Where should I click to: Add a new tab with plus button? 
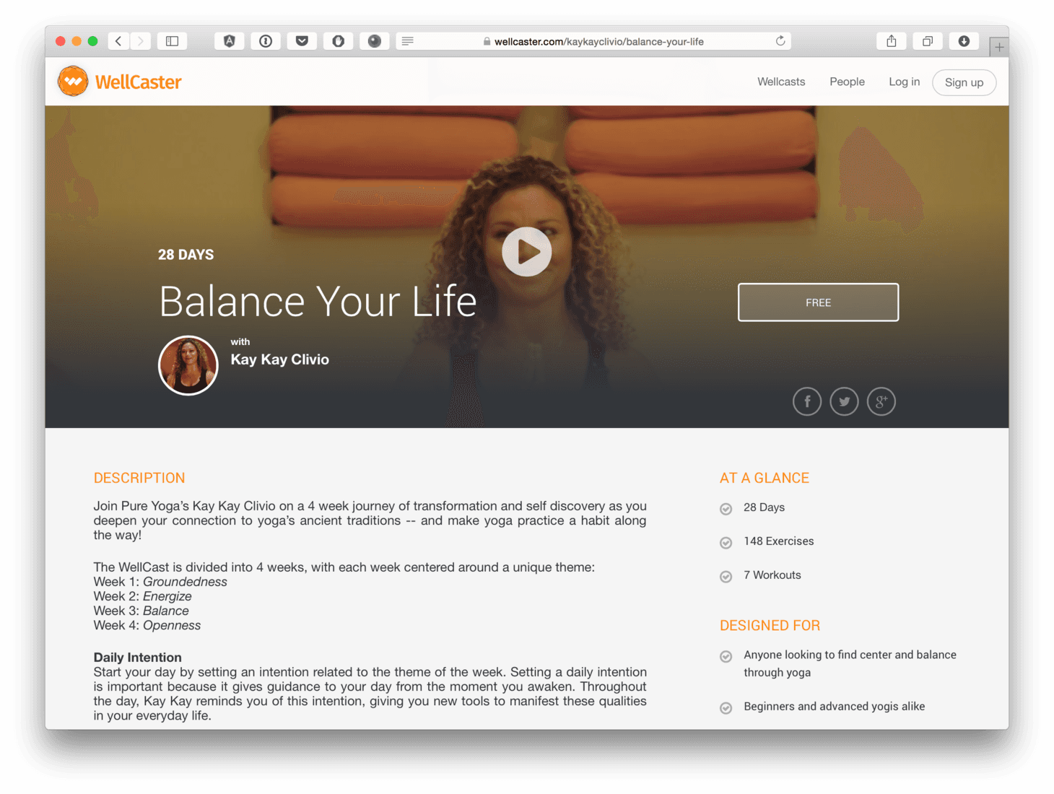999,48
